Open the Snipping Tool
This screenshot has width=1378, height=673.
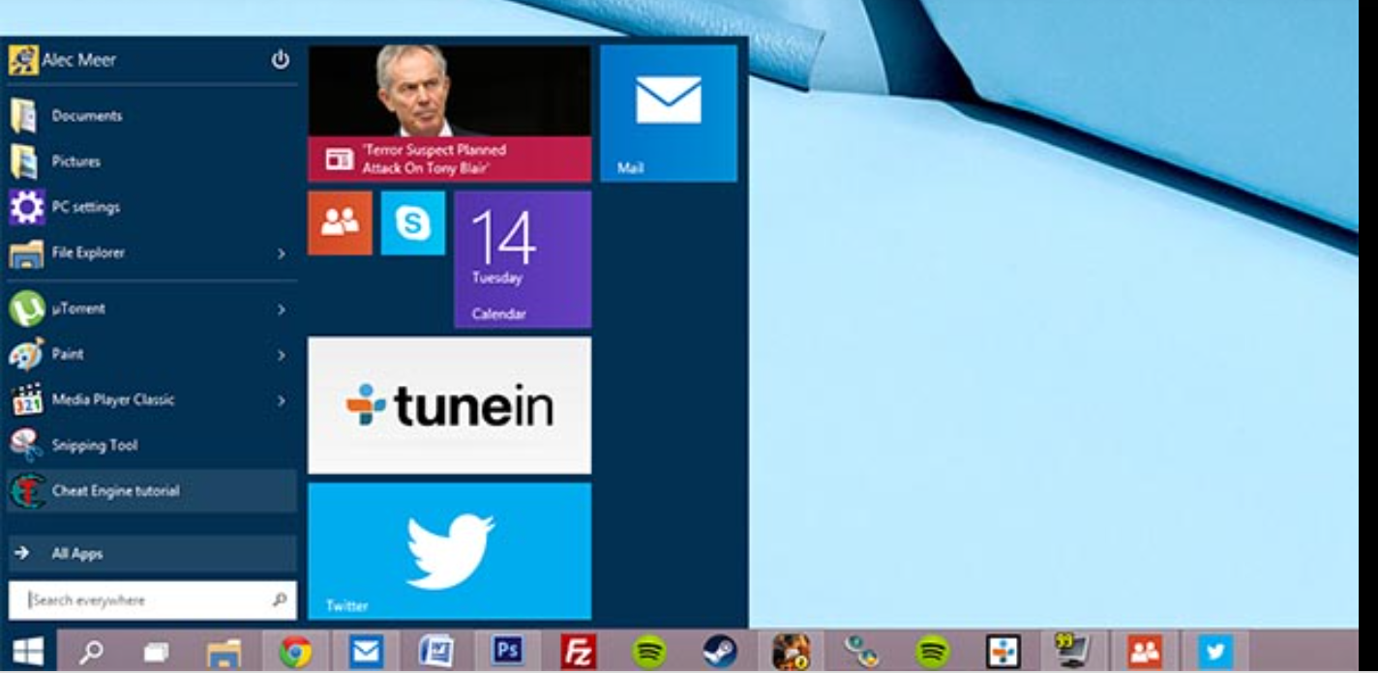pyautogui.click(x=152, y=446)
